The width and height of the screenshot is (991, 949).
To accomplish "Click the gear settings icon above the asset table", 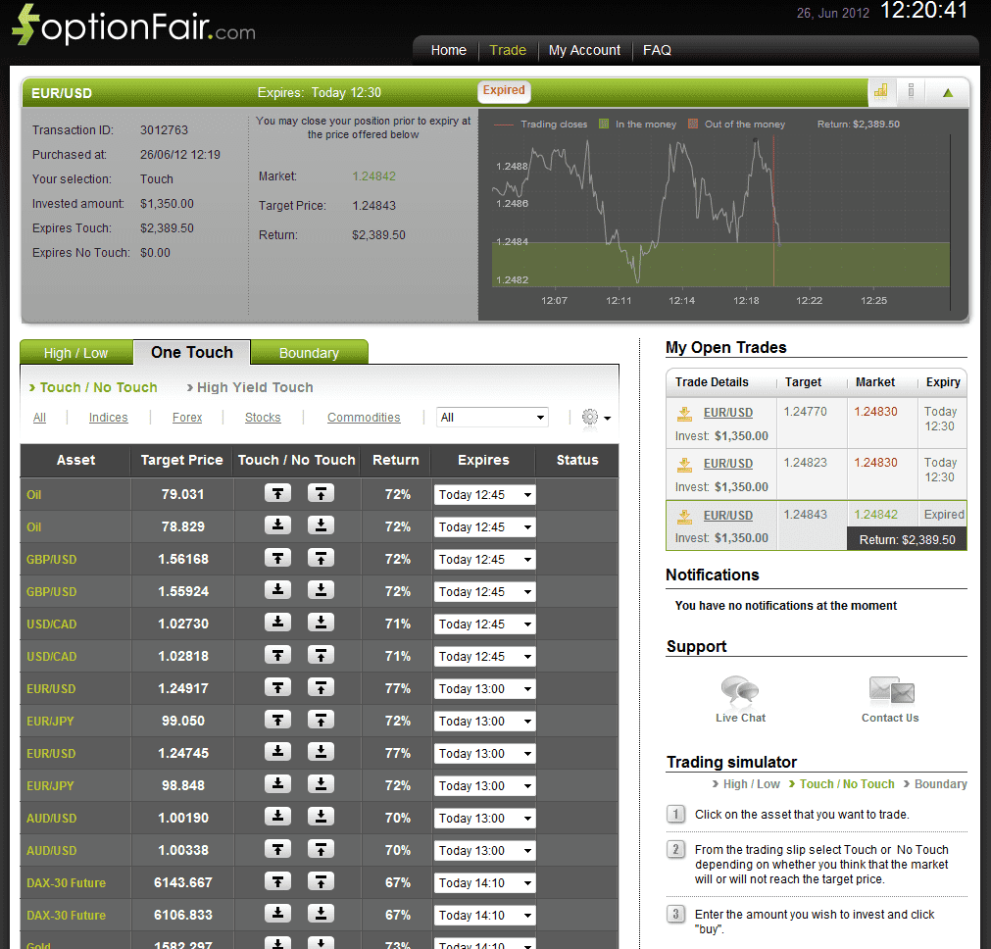I will coord(590,417).
